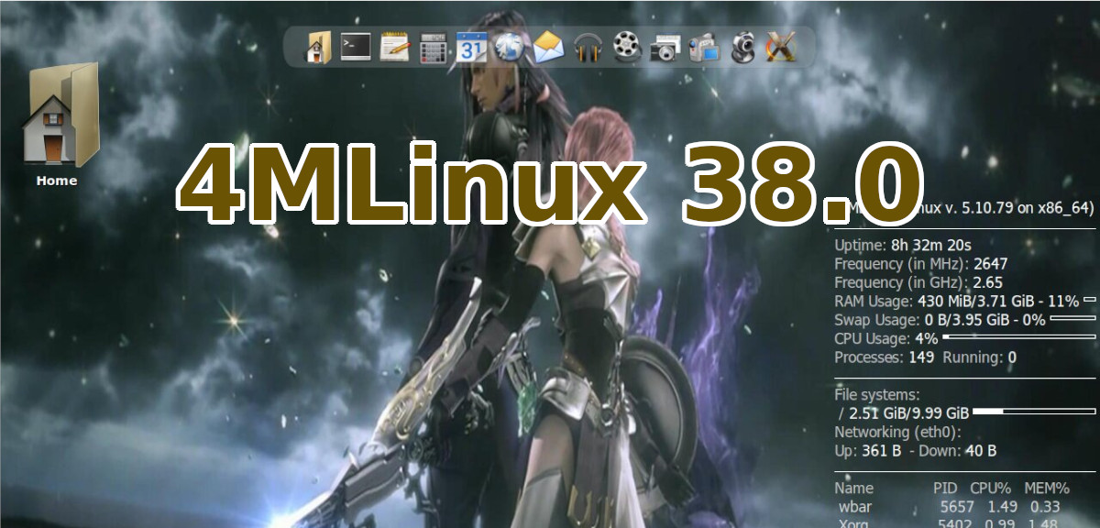Click the CPU Usage 4% text
The image size is (1100, 528).
(885, 338)
